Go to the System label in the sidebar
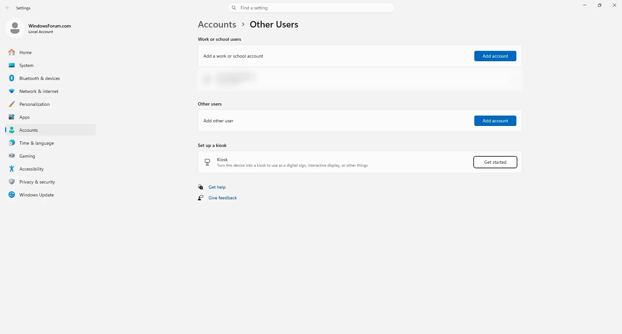The width and height of the screenshot is (622, 334). [x=27, y=65]
